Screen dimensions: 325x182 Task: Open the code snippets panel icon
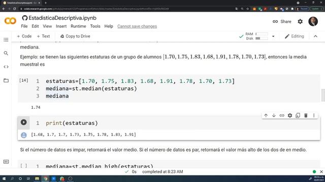6,67
